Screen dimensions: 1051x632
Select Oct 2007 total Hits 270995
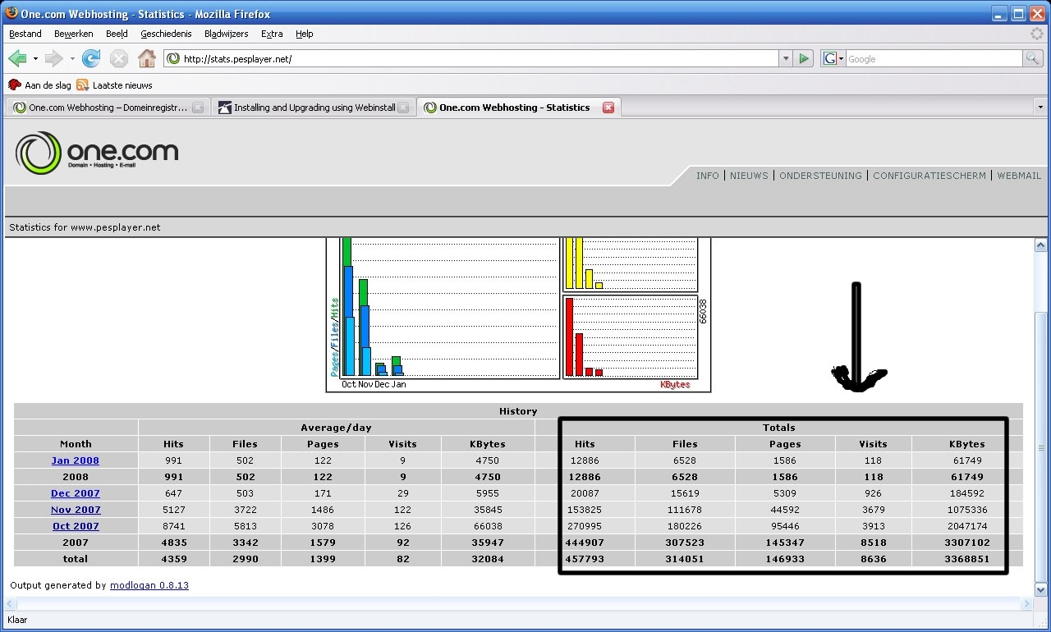coord(585,526)
